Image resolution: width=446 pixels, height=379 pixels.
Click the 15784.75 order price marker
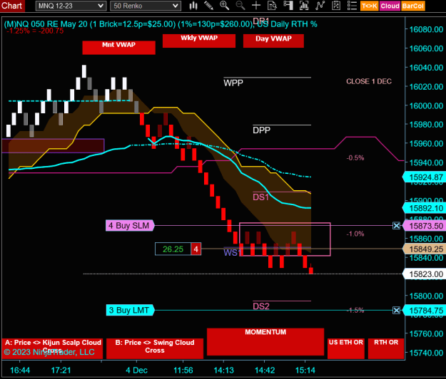tap(424, 311)
